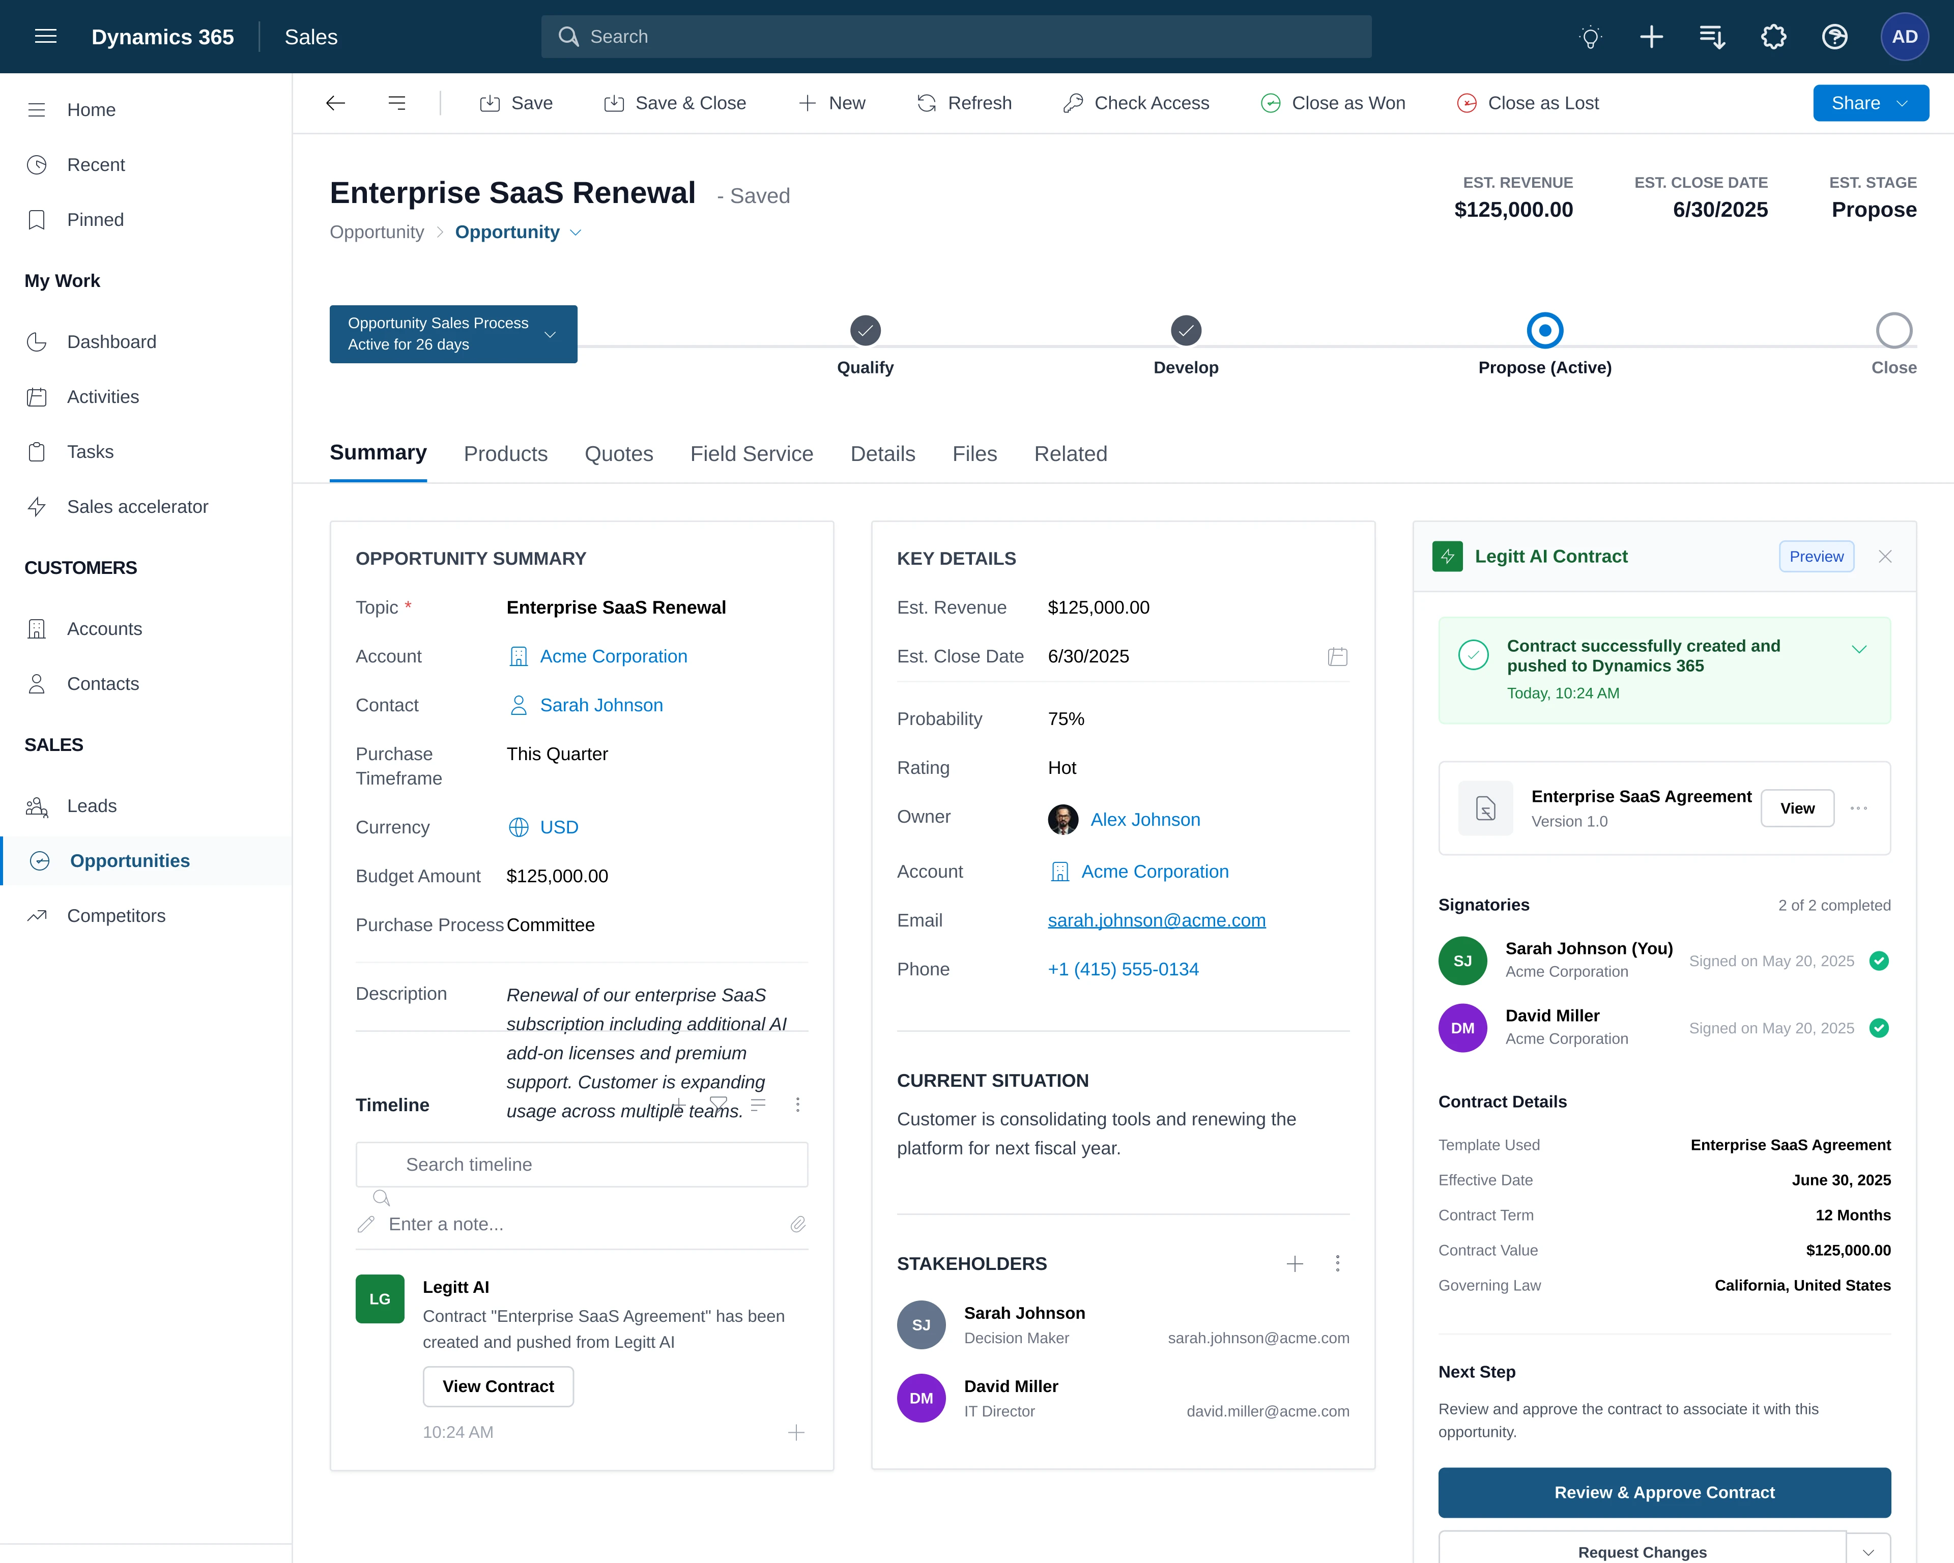The height and width of the screenshot is (1563, 1954).
Task: Switch to the Files tab
Action: (974, 454)
